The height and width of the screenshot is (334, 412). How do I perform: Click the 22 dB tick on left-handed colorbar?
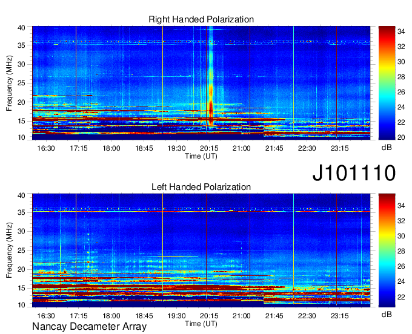(401, 297)
